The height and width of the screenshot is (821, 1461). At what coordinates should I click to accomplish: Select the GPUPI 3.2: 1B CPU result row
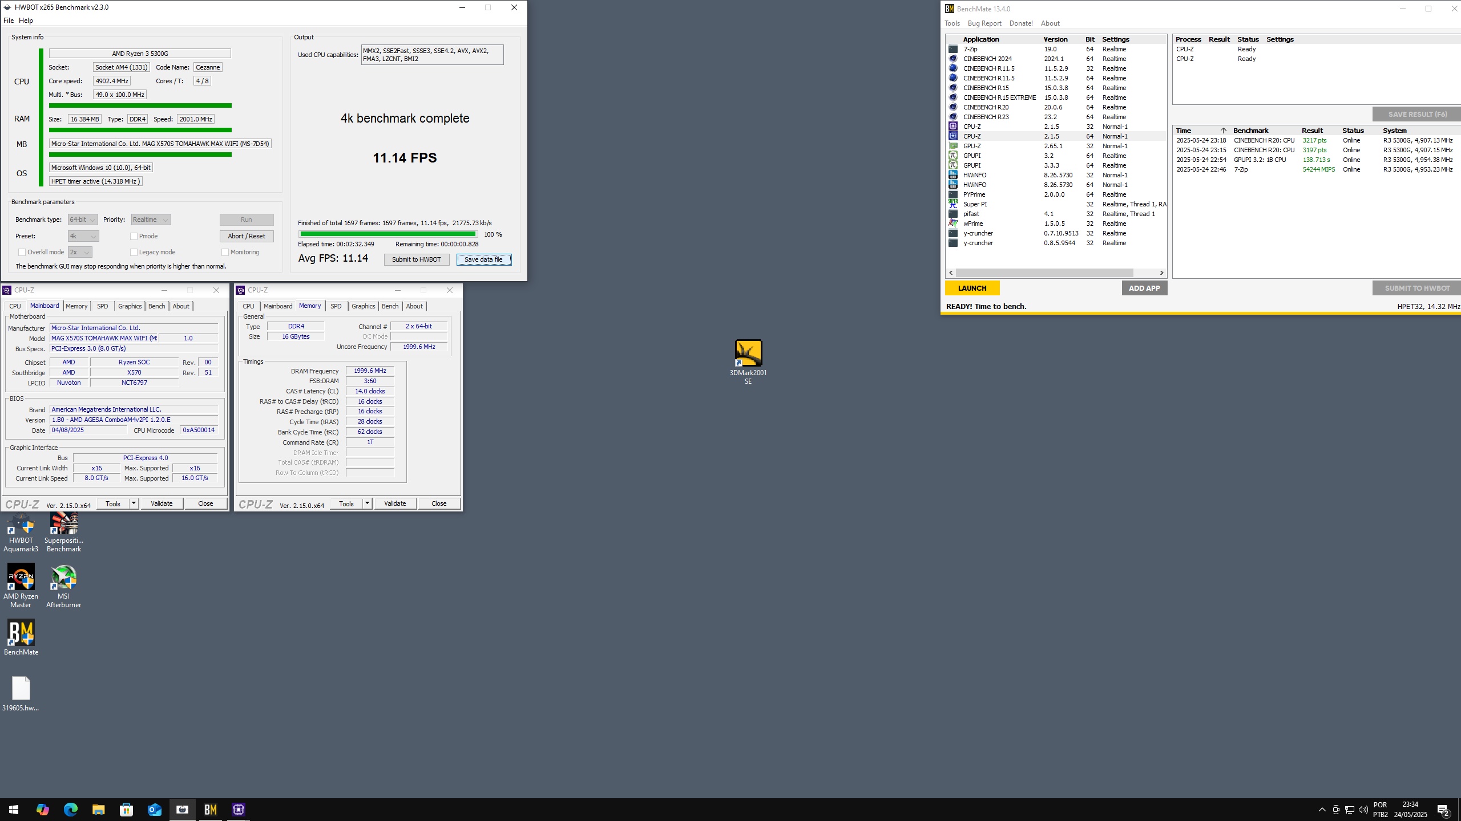(1317, 160)
